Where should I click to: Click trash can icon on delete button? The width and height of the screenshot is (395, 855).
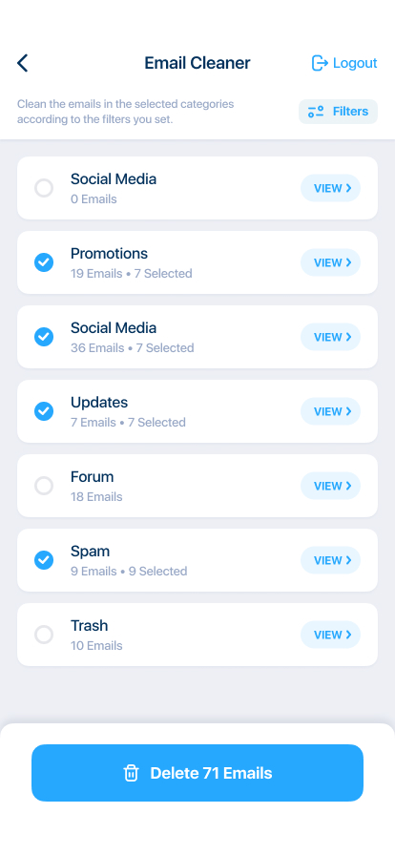coord(131,773)
